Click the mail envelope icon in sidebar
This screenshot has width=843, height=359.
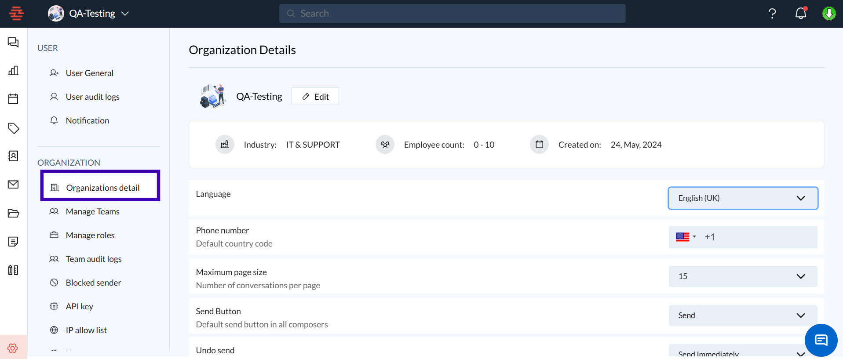(13, 185)
